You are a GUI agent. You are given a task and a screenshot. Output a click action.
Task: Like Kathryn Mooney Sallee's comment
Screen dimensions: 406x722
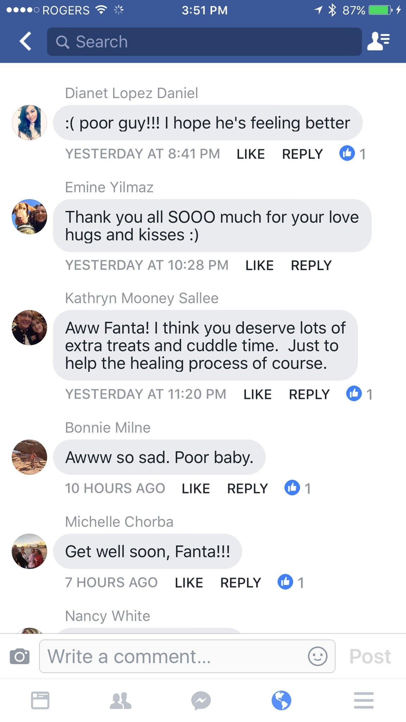coord(257,394)
